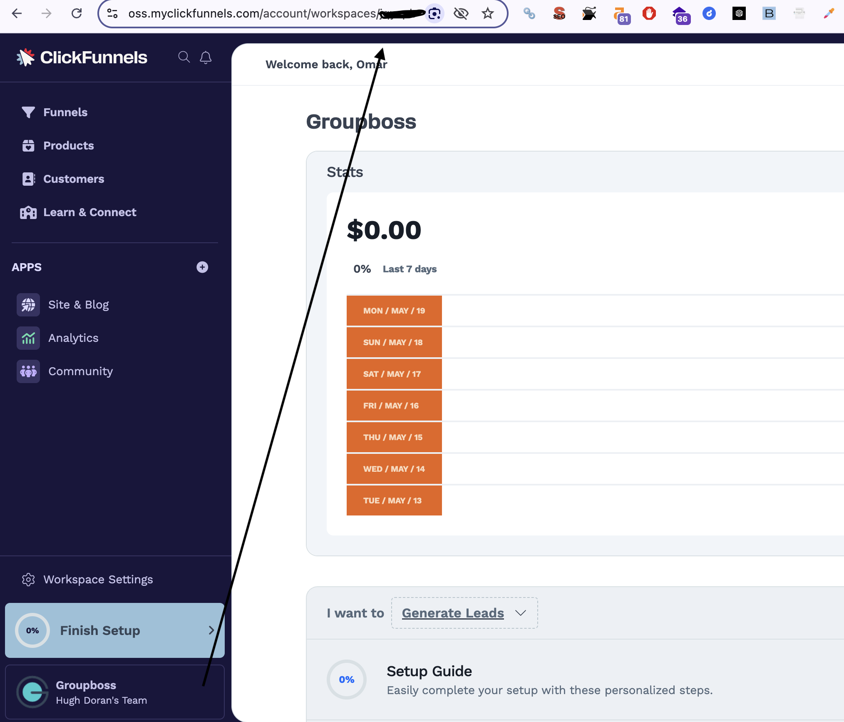This screenshot has width=844, height=722.
Task: Click the Groupboss workspace avatar
Action: coord(32,692)
